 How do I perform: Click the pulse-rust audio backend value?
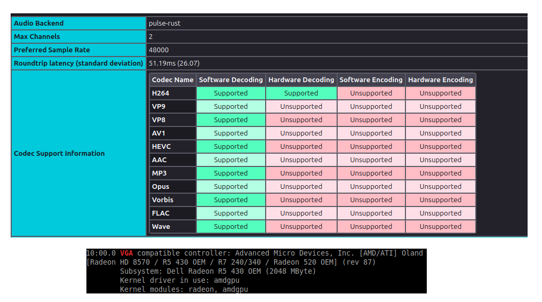pos(164,23)
